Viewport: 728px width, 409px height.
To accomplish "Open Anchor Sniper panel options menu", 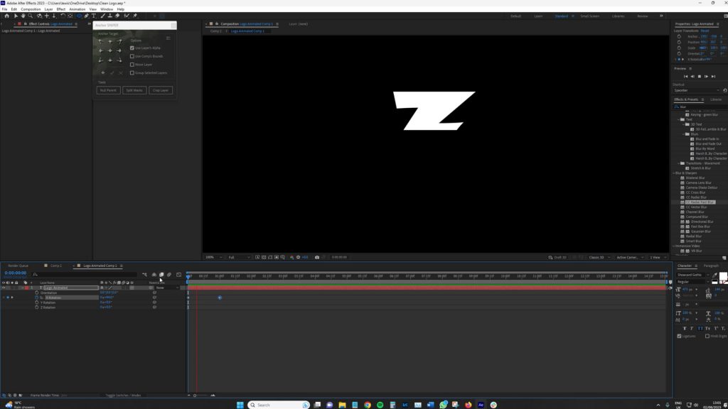I will pyautogui.click(x=168, y=38).
